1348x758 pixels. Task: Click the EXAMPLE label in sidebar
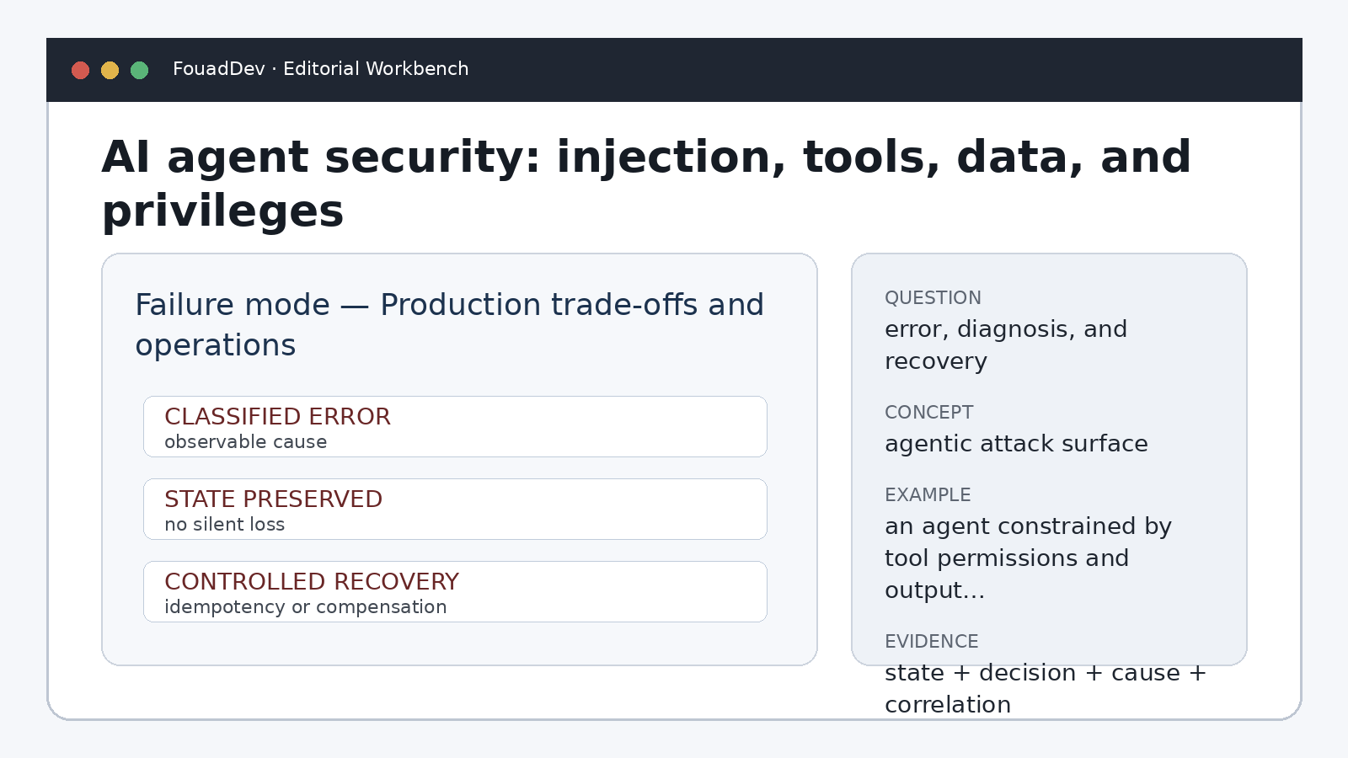pyautogui.click(x=928, y=495)
